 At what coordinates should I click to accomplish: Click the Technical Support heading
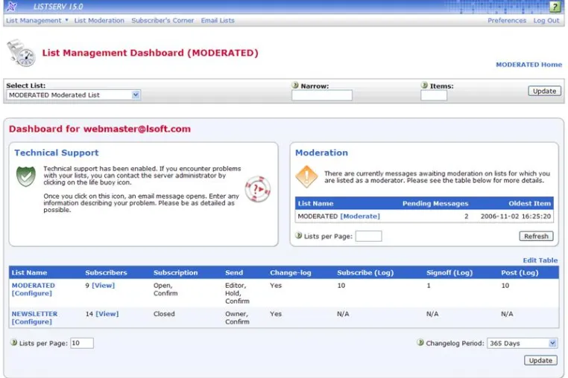coord(57,153)
